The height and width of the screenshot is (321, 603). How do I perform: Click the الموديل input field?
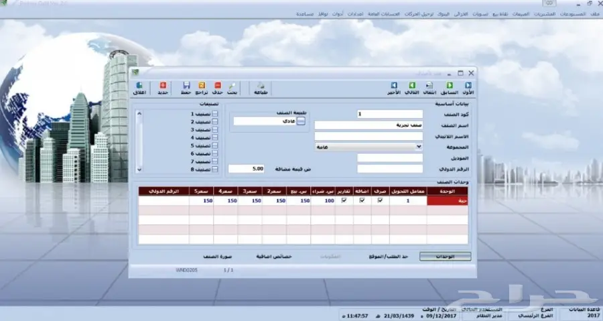390,157
